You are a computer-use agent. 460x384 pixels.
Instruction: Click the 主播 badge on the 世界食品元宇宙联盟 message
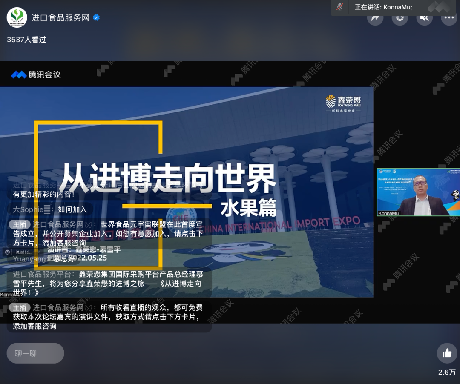20,224
